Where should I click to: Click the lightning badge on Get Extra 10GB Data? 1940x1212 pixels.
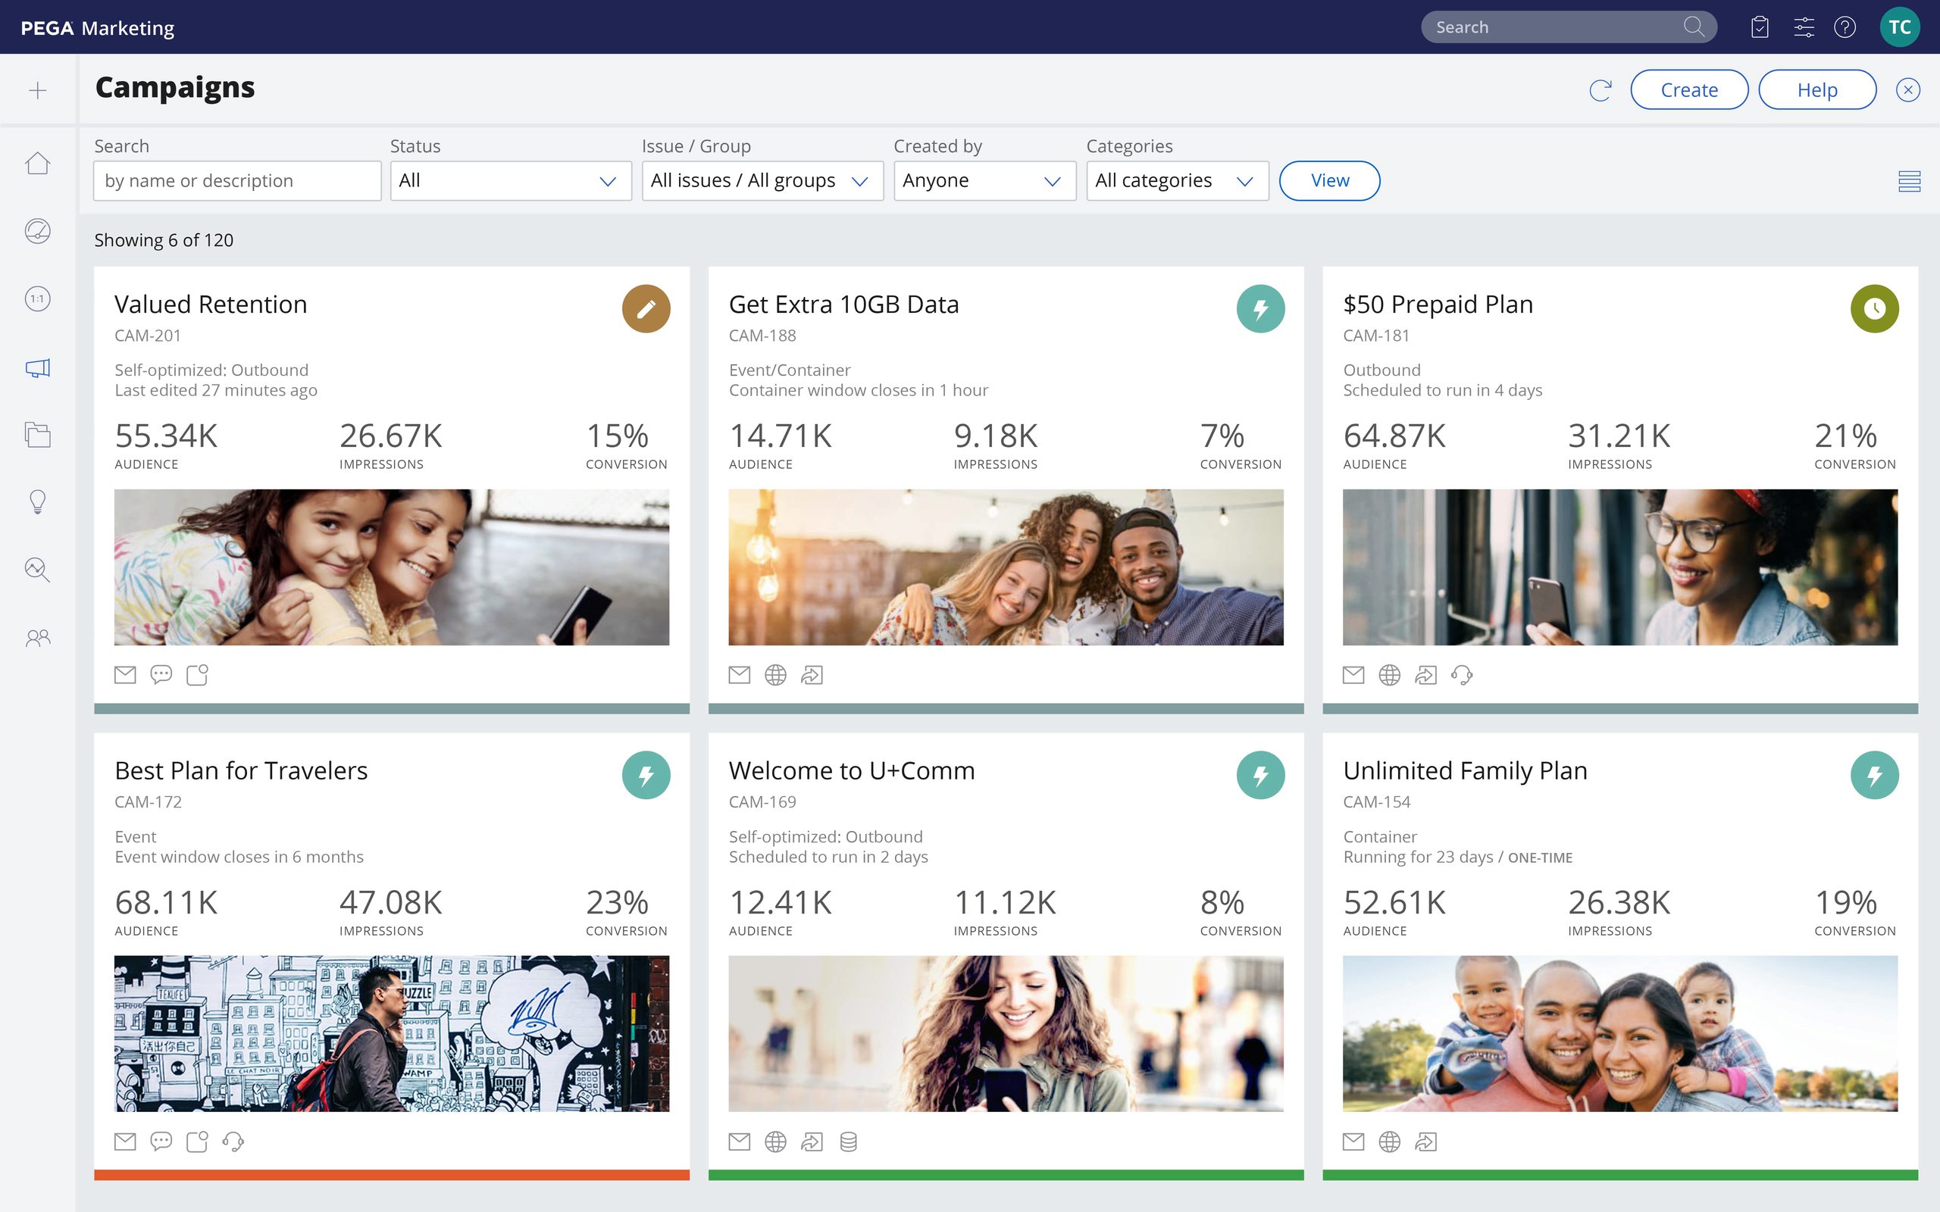pyautogui.click(x=1260, y=308)
